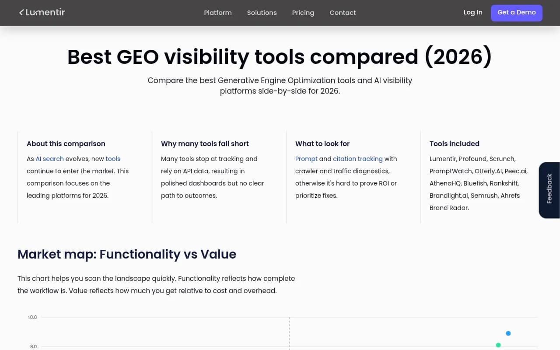Screen dimensions: 560x350
Task: Click the Log In link
Action: [473, 13]
